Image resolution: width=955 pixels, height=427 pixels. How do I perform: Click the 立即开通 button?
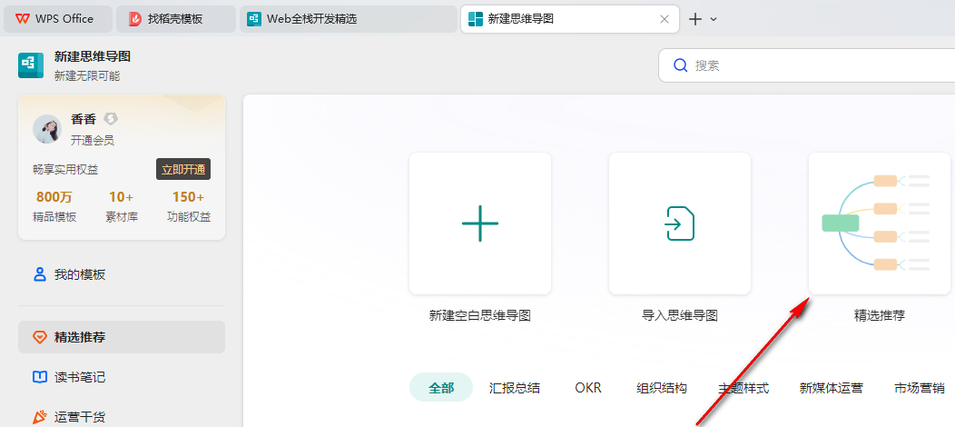pyautogui.click(x=183, y=169)
